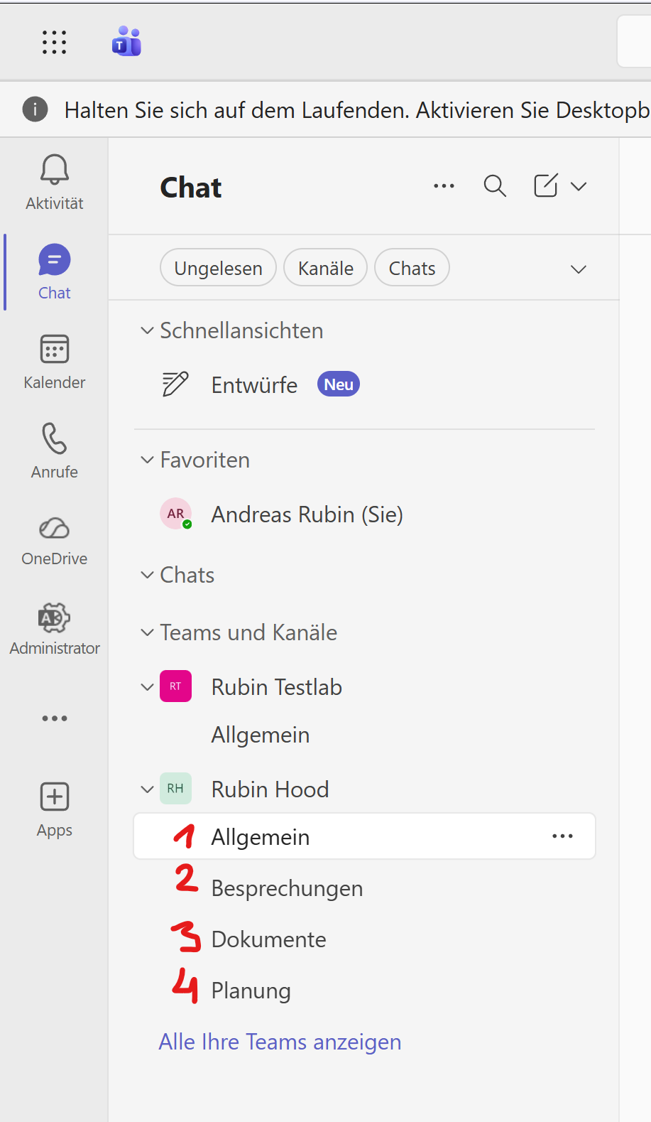The height and width of the screenshot is (1122, 651).
Task: Start a new chat with compose icon
Action: (x=545, y=186)
